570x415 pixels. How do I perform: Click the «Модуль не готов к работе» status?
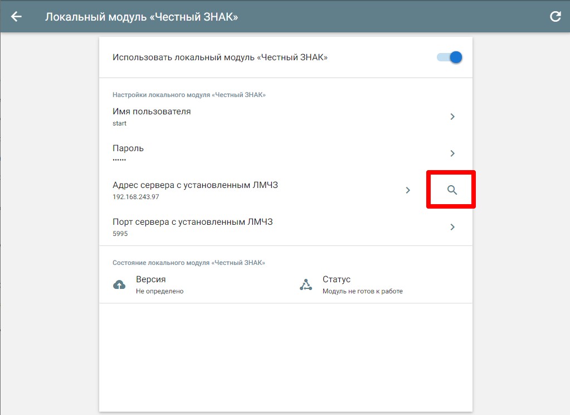[x=362, y=291]
